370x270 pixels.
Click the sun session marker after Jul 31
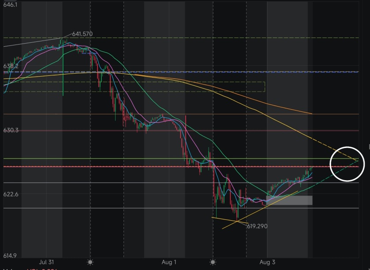point(90,262)
